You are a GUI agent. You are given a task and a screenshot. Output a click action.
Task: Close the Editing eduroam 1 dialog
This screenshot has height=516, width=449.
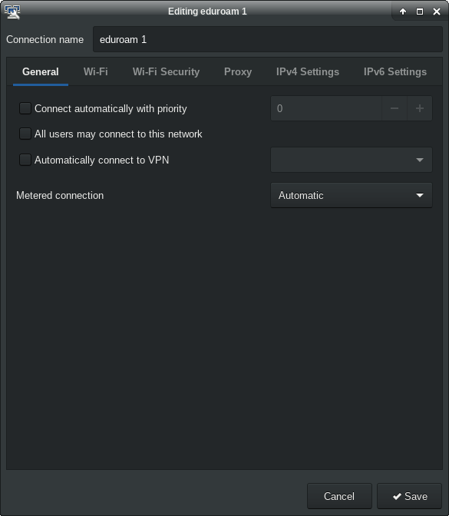[x=437, y=12]
